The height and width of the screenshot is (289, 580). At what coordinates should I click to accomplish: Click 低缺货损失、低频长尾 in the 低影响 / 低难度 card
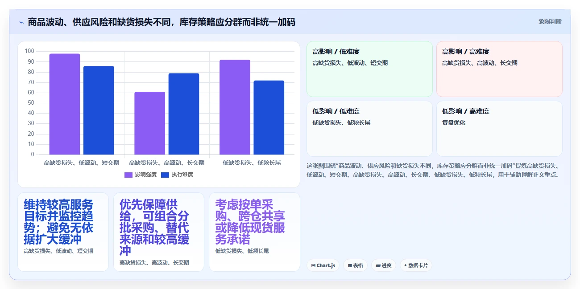[341, 122]
